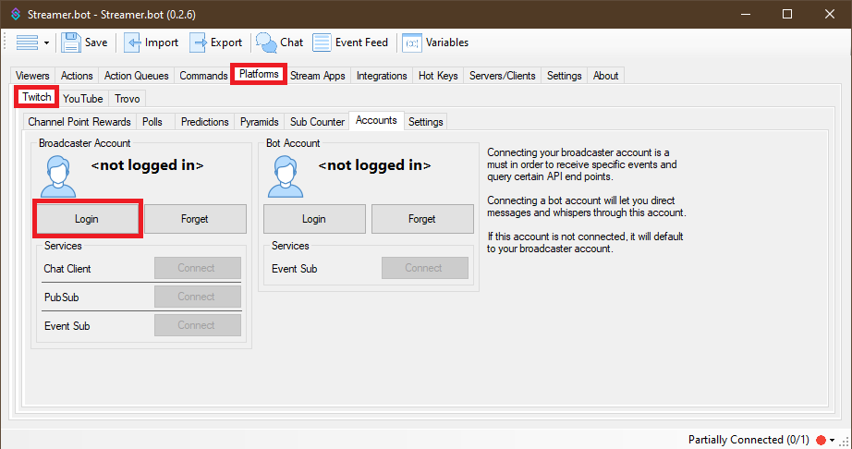Viewport: 852px width, 449px height.
Task: Expand the dropdown arrow beside the menu icon
Action: click(47, 42)
